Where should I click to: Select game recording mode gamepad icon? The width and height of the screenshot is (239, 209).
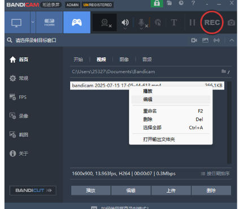[x=77, y=23]
